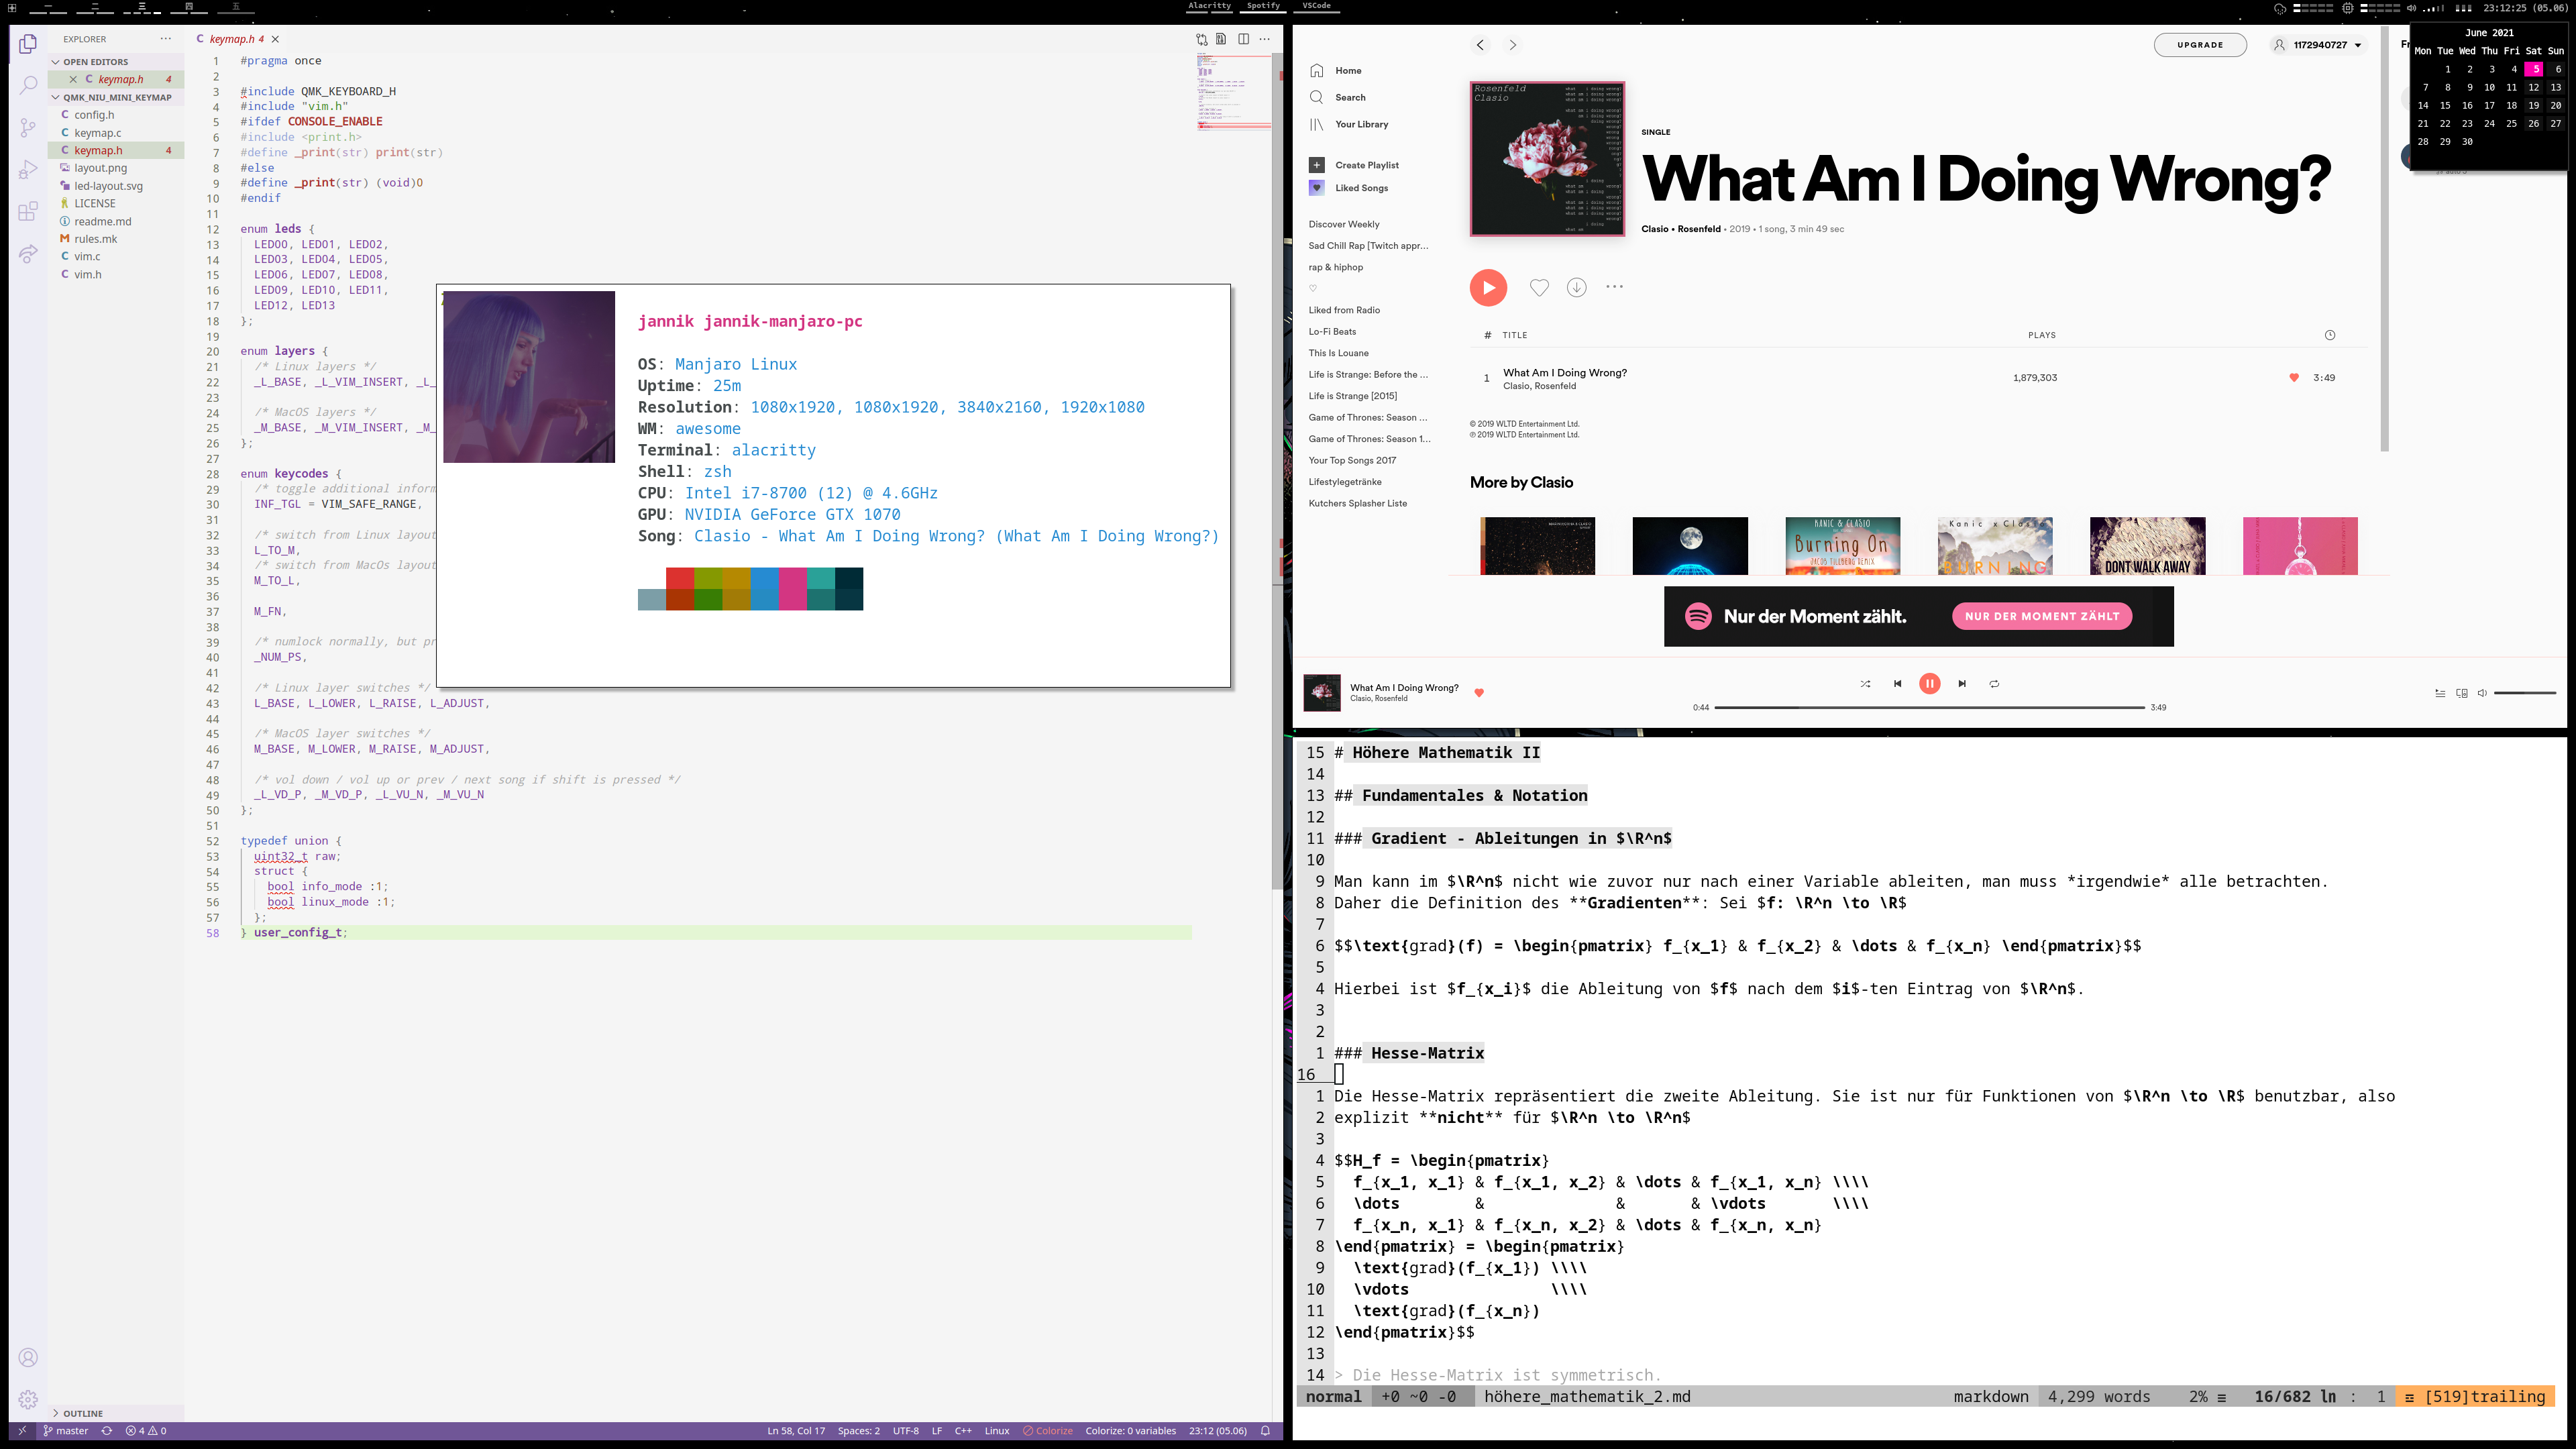Go to previous track in Spotify
Image resolution: width=2576 pixels, height=1449 pixels.
[1897, 684]
